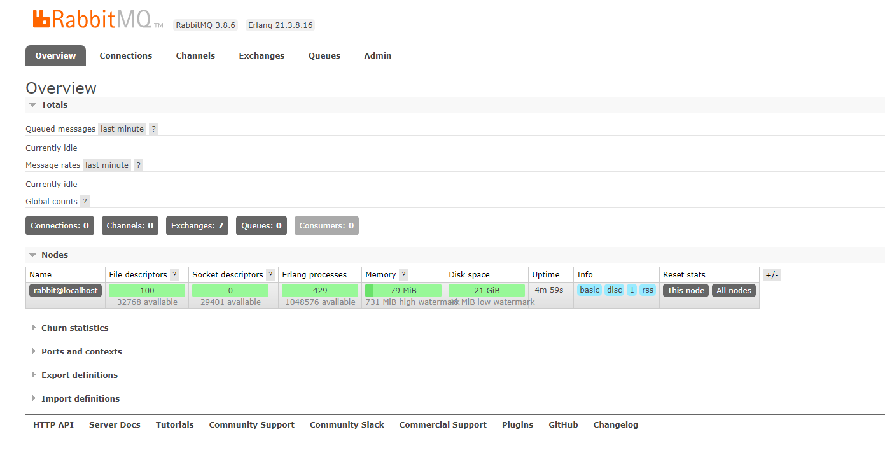Open the Community Support link

[x=252, y=424]
